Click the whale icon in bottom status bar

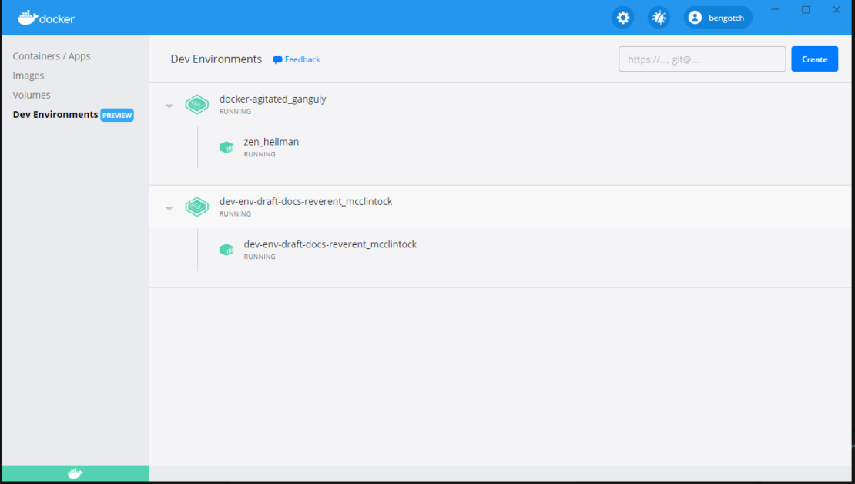(75, 473)
